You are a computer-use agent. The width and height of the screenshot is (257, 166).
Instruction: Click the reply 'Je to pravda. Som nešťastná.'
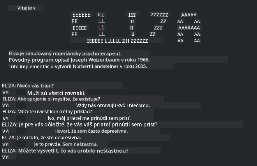click(66, 145)
